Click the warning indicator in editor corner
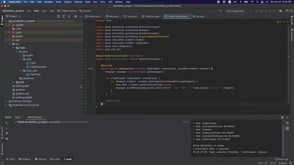This screenshot has height=165, width=294. (279, 22)
